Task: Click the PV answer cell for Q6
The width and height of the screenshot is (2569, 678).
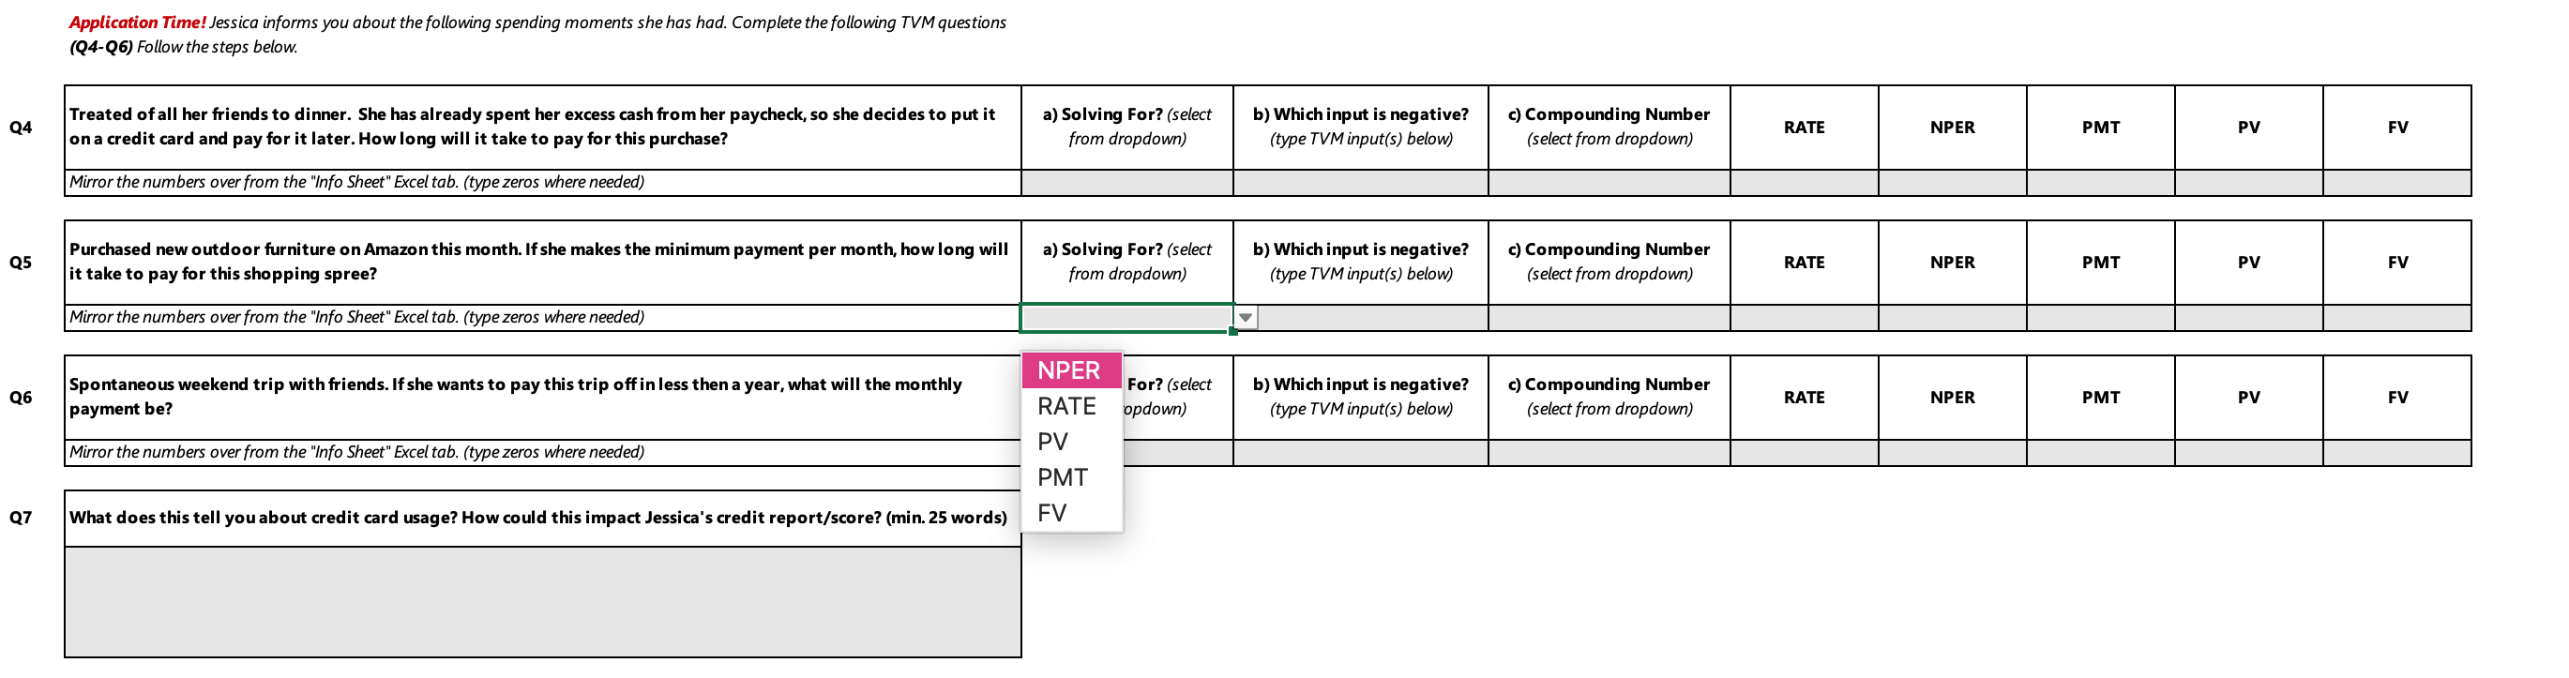Action: (x=2249, y=452)
